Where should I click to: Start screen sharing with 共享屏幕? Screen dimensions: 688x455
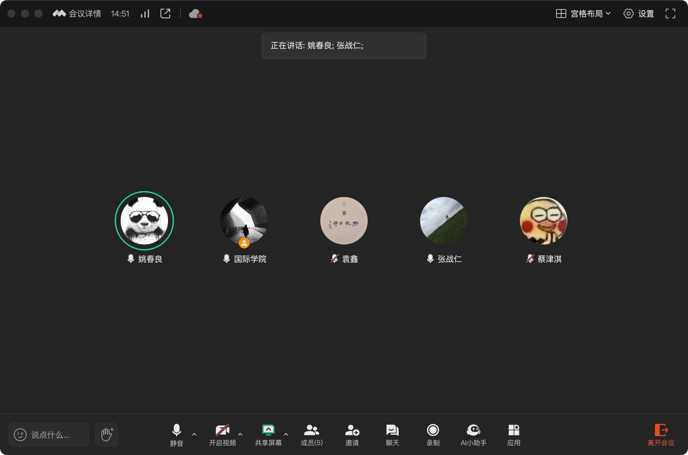click(x=268, y=435)
